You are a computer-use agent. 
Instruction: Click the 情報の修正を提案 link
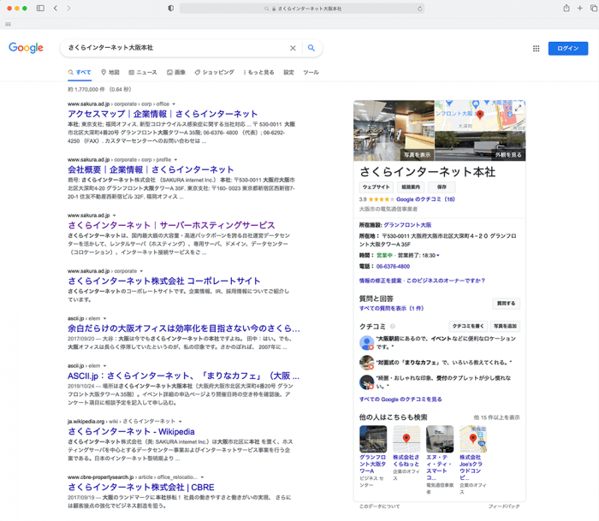380,281
